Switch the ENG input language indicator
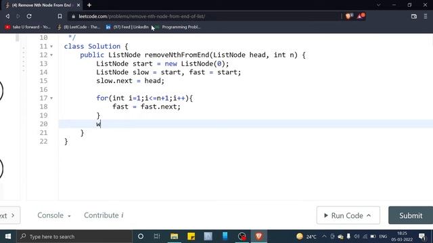The image size is (433, 243). (383, 236)
